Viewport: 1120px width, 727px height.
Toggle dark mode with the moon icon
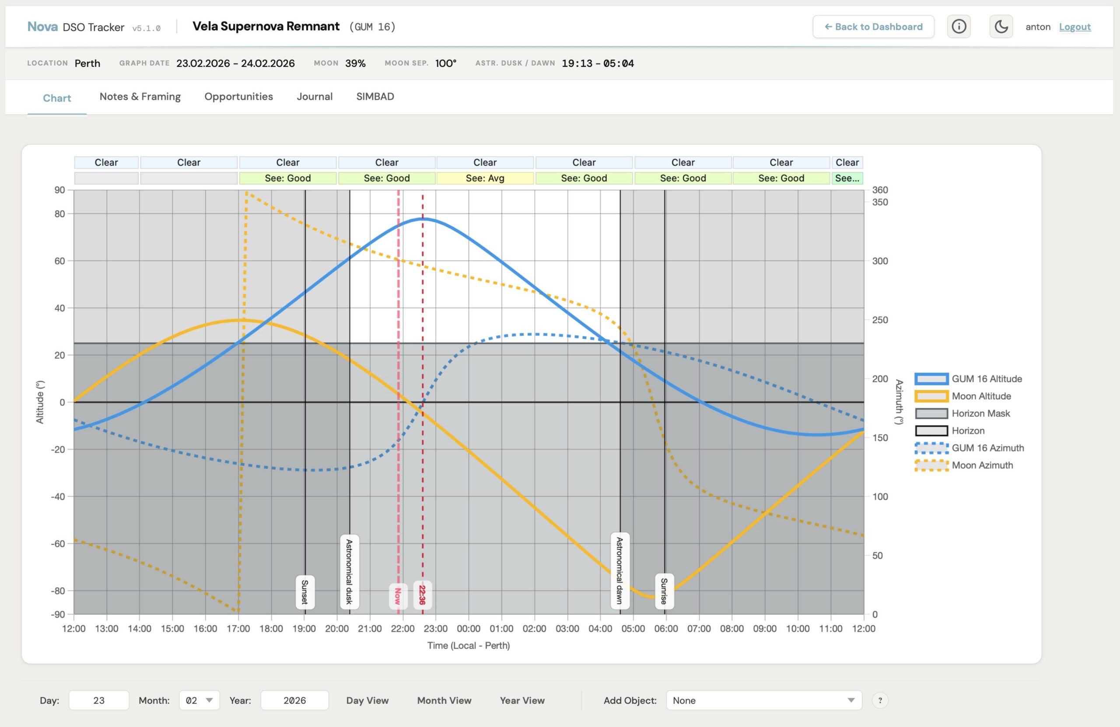(x=1001, y=27)
